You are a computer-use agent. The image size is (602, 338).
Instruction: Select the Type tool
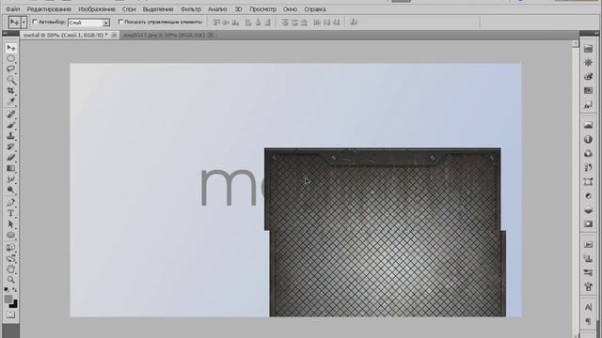click(x=10, y=213)
